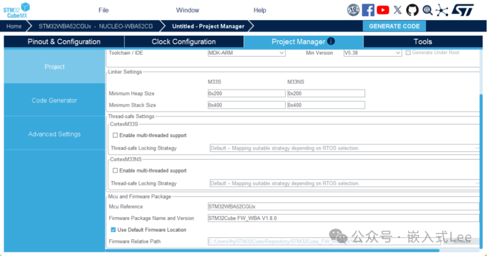Viewport: 487px width, 256px height.
Task: Open the YouTube icon link
Action: pyautogui.click(x=383, y=10)
